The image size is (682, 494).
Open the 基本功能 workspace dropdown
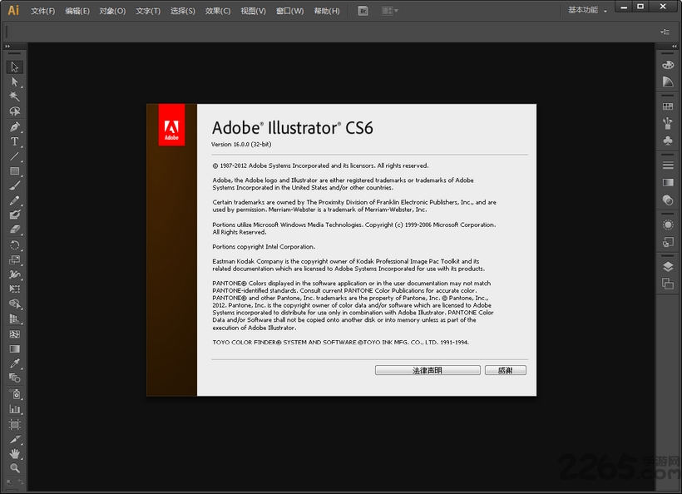(587, 10)
